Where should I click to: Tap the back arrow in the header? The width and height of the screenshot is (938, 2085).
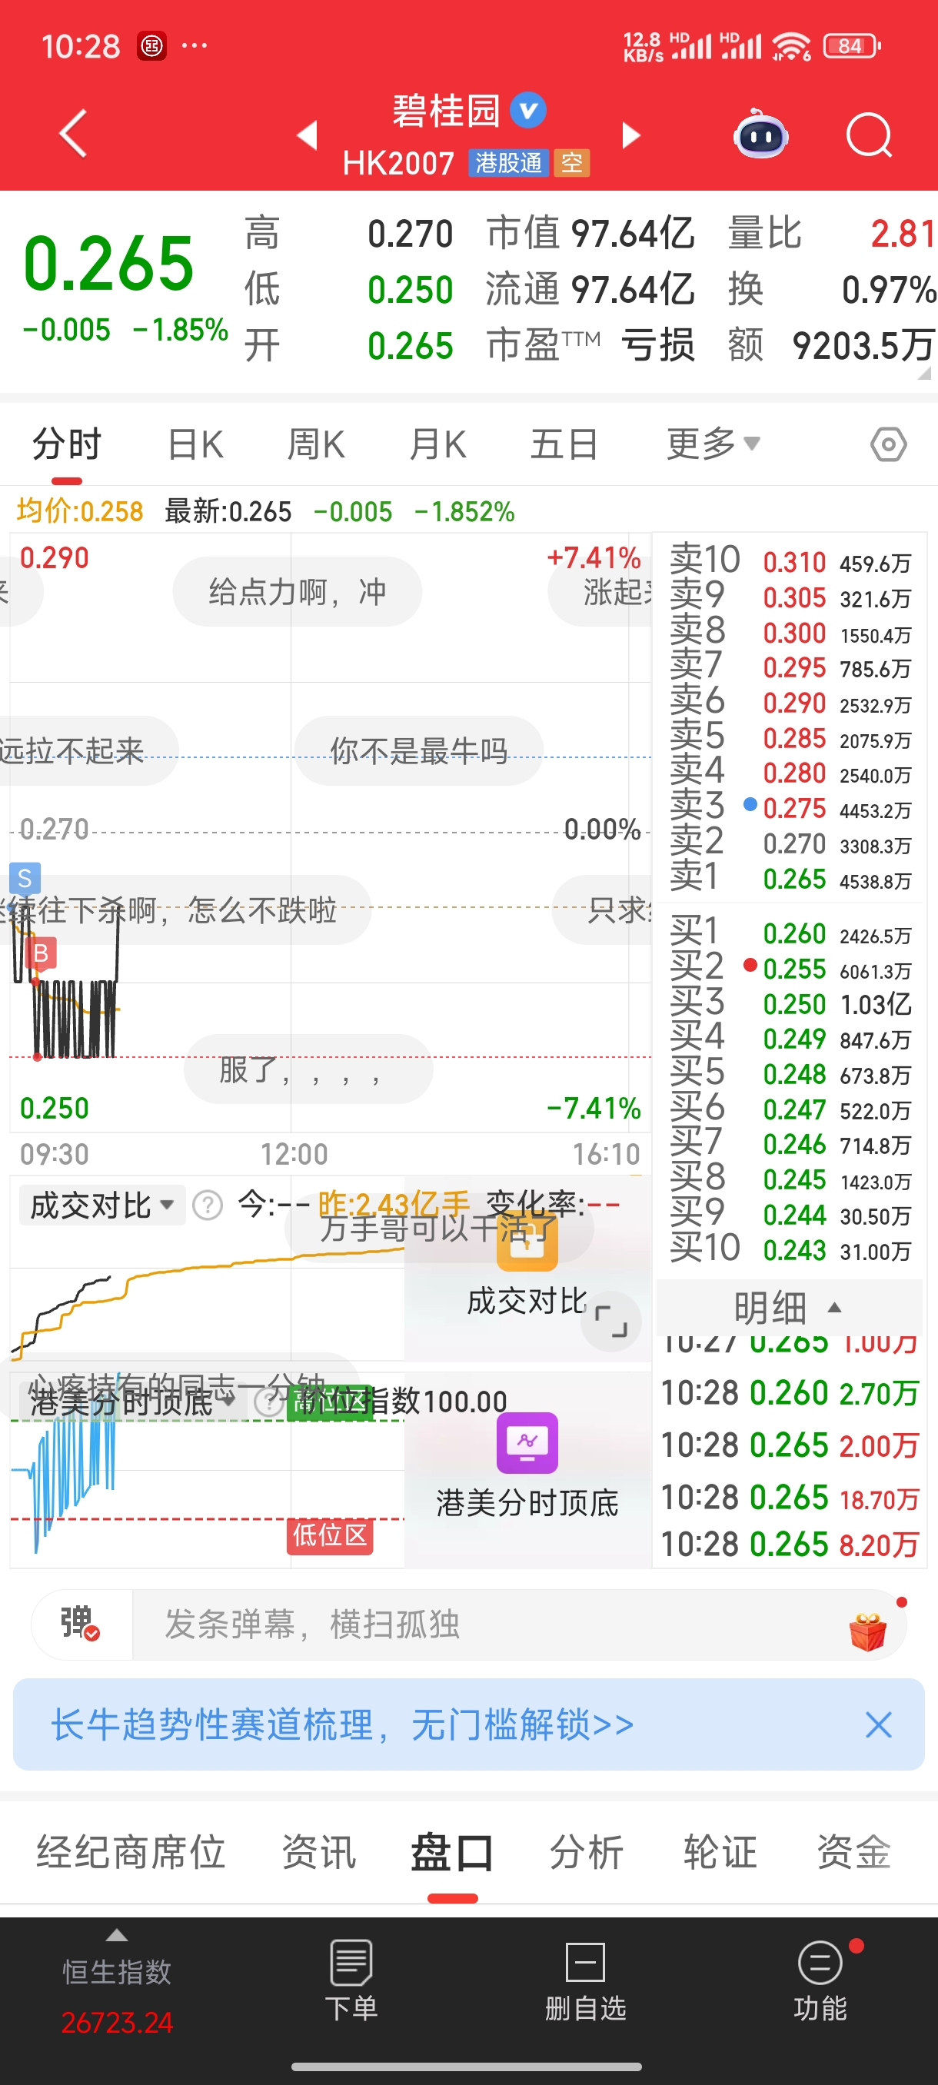(x=74, y=134)
